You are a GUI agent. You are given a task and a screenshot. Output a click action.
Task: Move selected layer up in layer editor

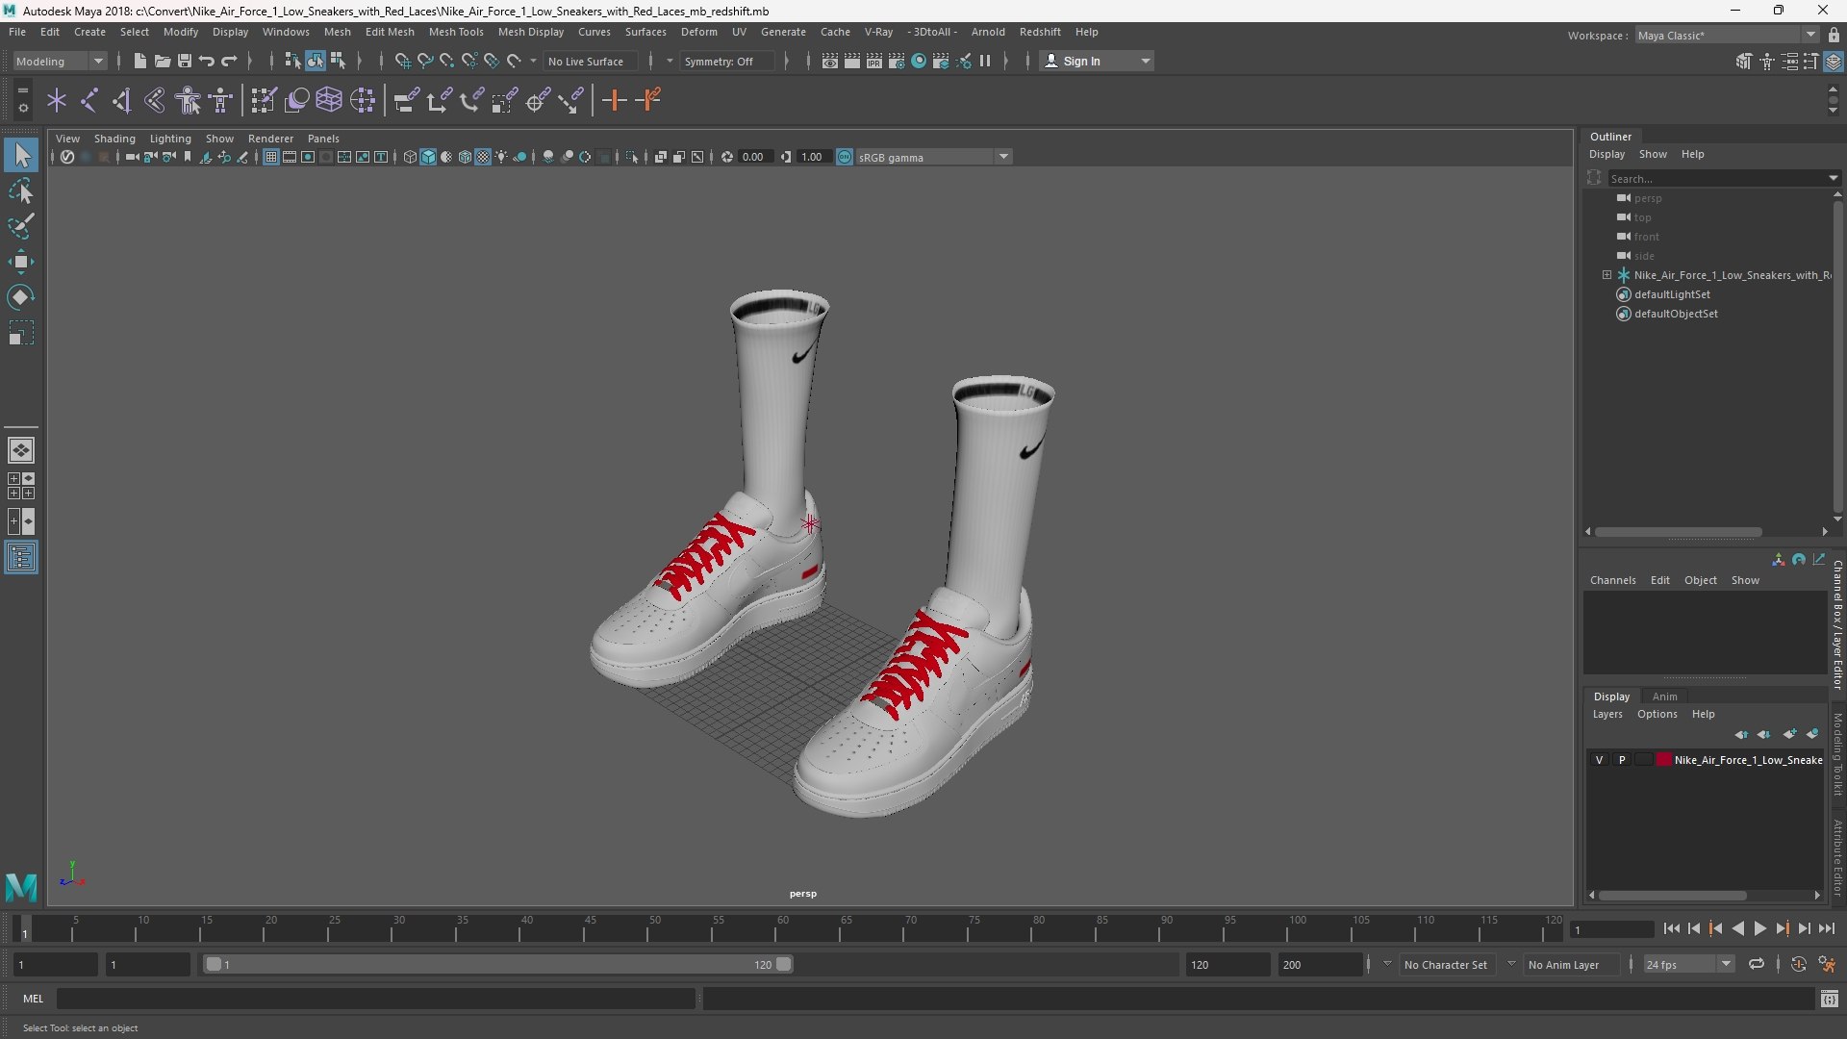[1742, 734]
